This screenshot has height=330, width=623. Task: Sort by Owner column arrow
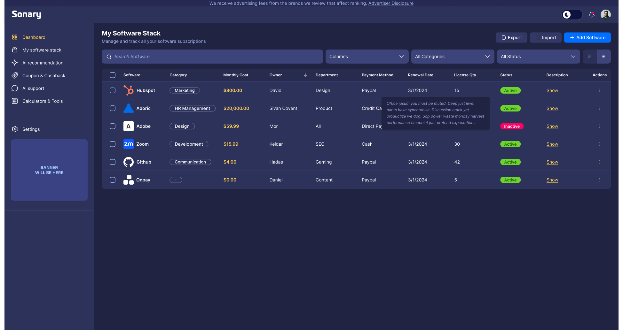click(305, 75)
